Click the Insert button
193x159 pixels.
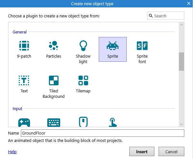click(x=142, y=152)
